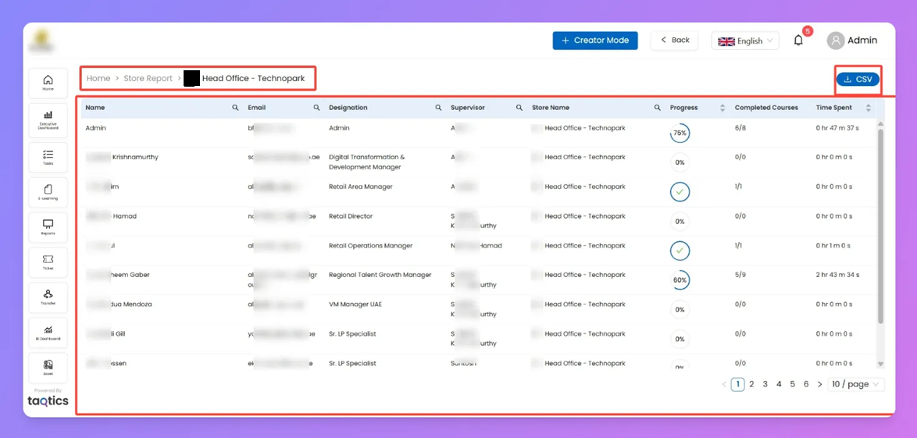Image resolution: width=917 pixels, height=438 pixels.
Task: Open the Ticket section icon
Action: pos(48,262)
